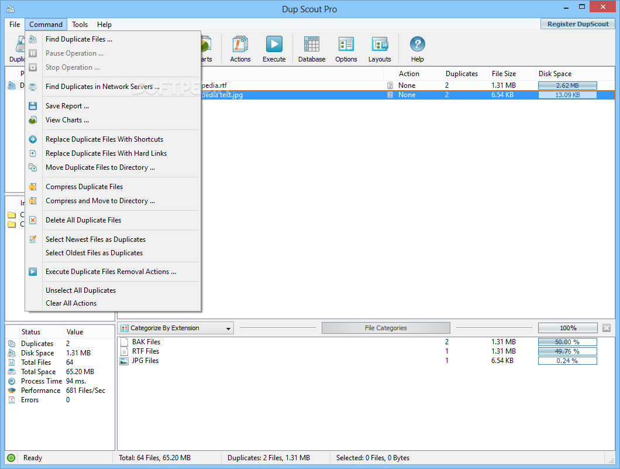Click the Replace With Hard Links icon
This screenshot has height=469, width=620.
tap(33, 153)
